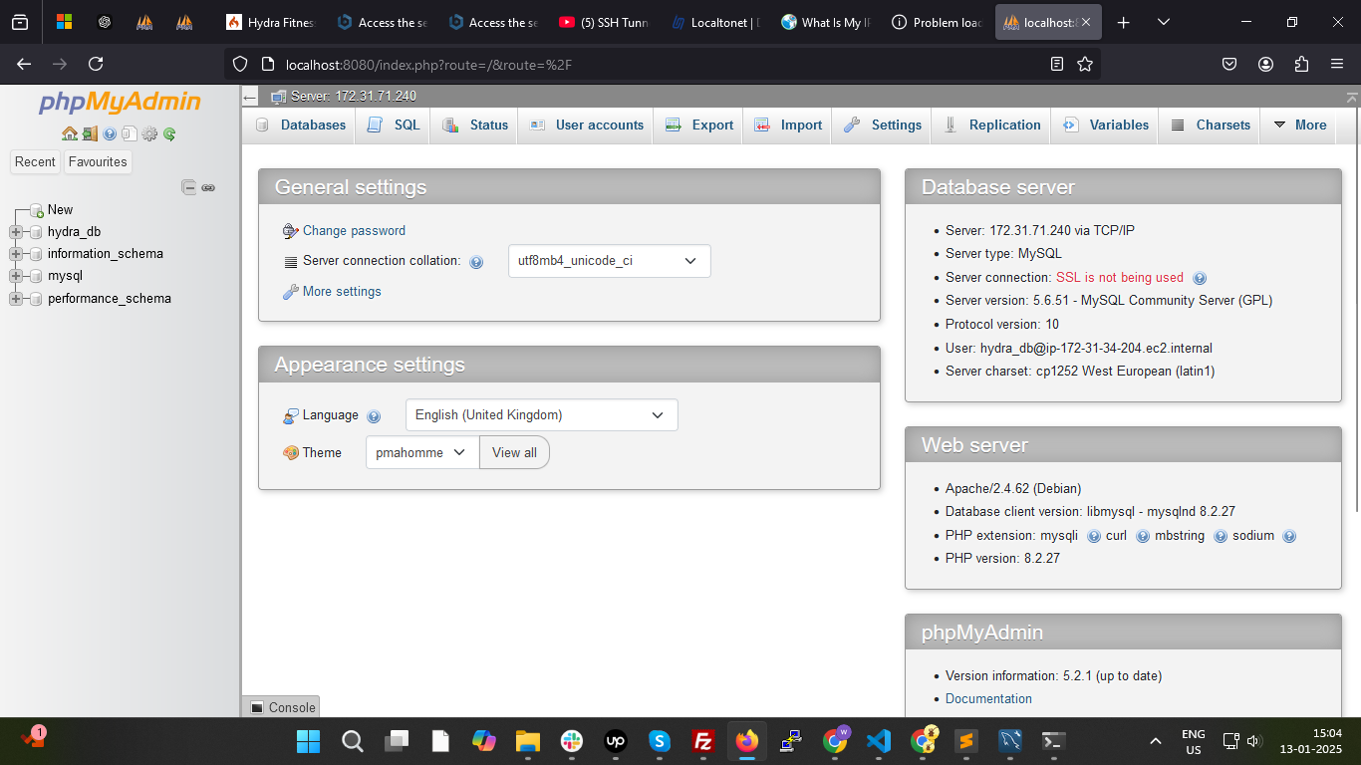Click the site shield tracking protection icon
This screenshot has height=765, width=1361.
point(239,64)
